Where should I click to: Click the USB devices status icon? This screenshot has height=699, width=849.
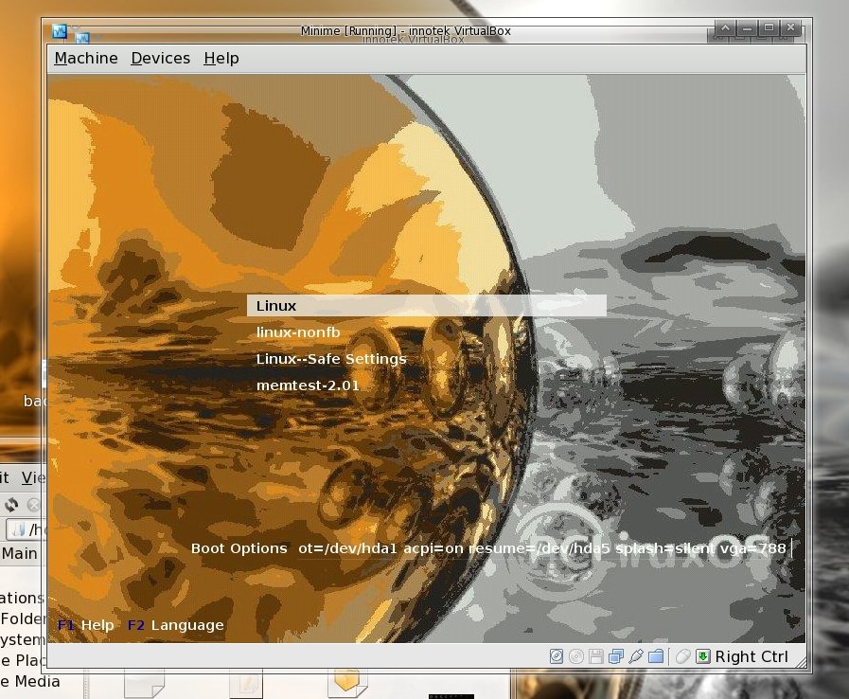636,656
